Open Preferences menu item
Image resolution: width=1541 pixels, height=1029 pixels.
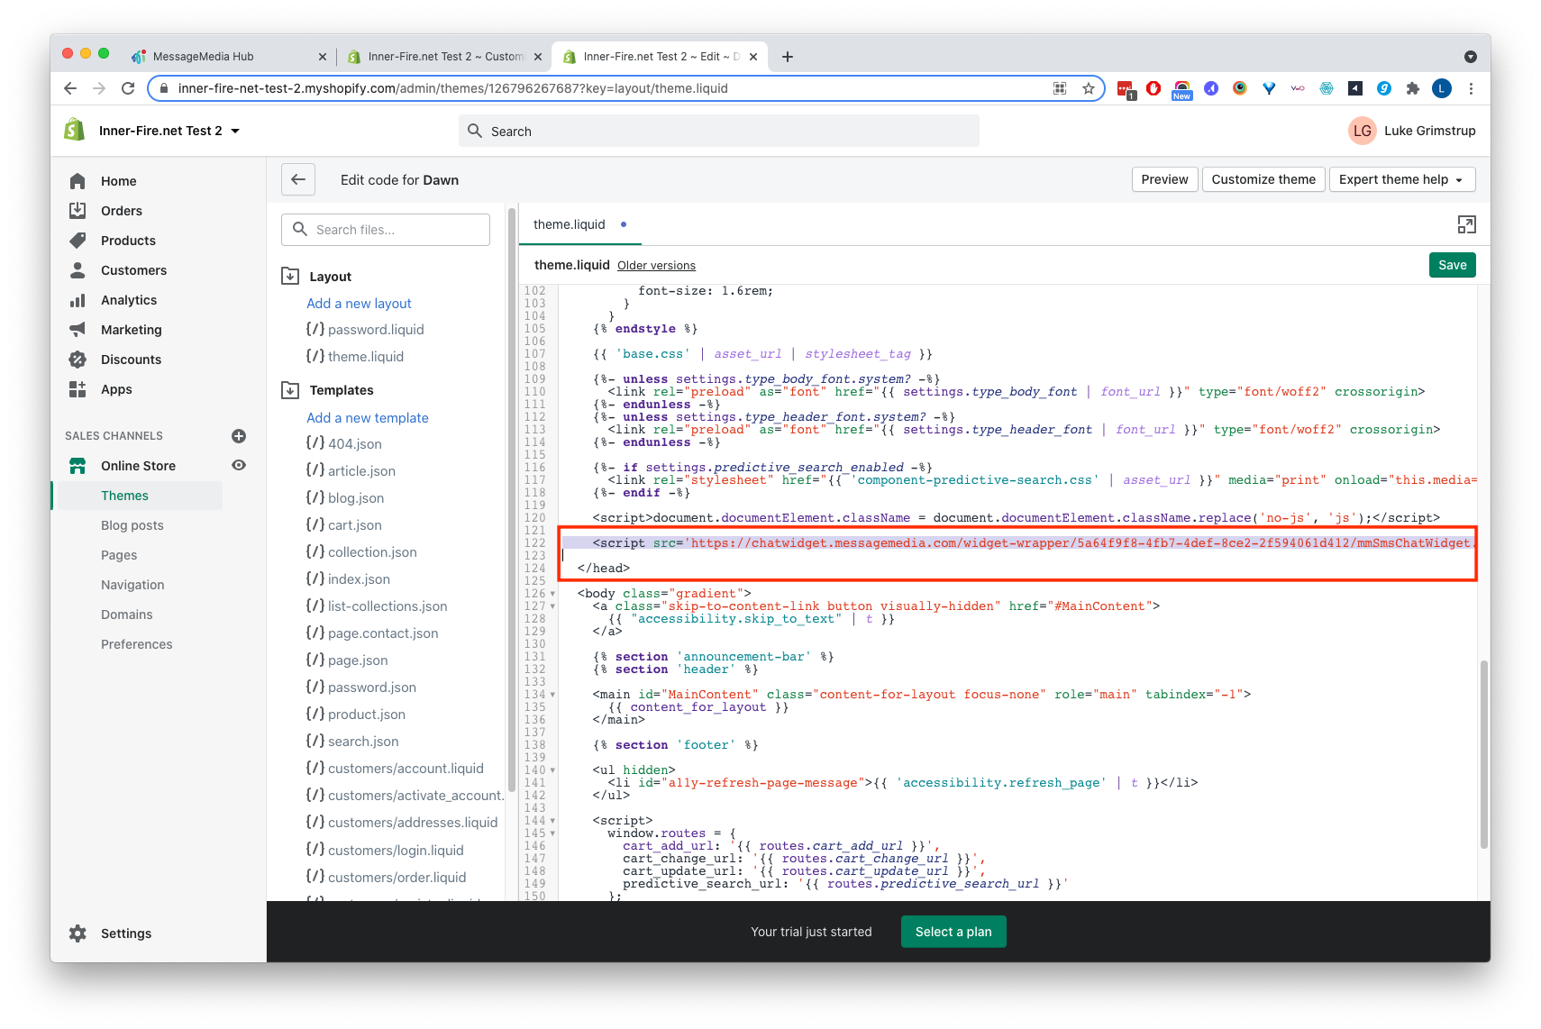[x=137, y=644]
